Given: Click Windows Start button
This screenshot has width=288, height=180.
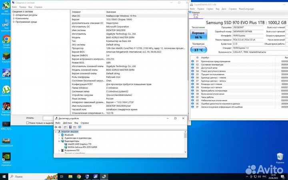Looking at the screenshot, I should [x=4, y=177].
